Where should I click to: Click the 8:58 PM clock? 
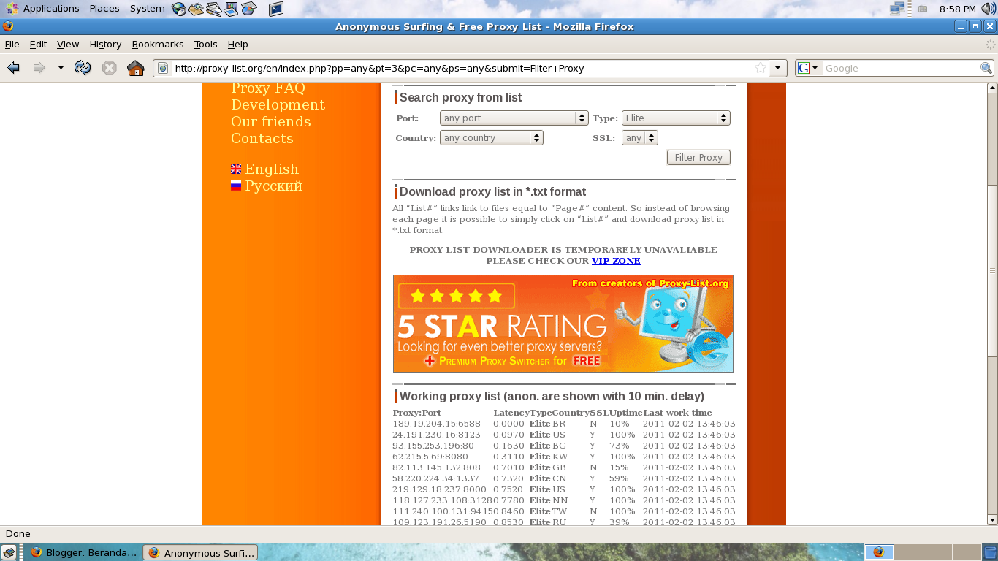point(958,9)
